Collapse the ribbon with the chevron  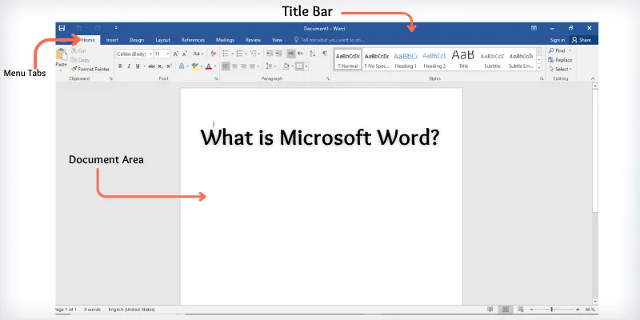pos(593,78)
